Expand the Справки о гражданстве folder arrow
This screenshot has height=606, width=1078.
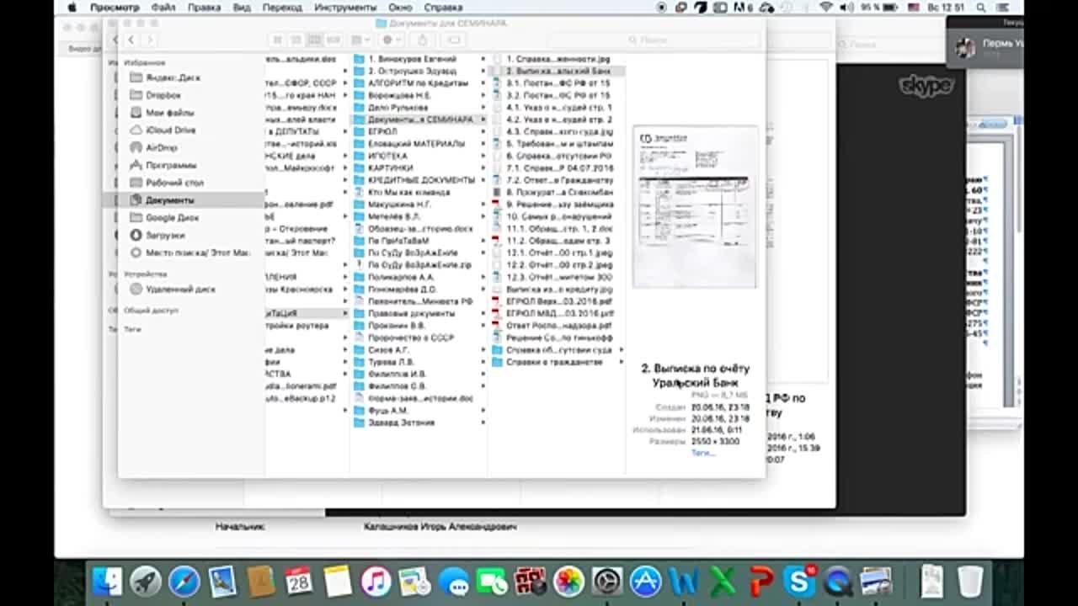coord(622,362)
